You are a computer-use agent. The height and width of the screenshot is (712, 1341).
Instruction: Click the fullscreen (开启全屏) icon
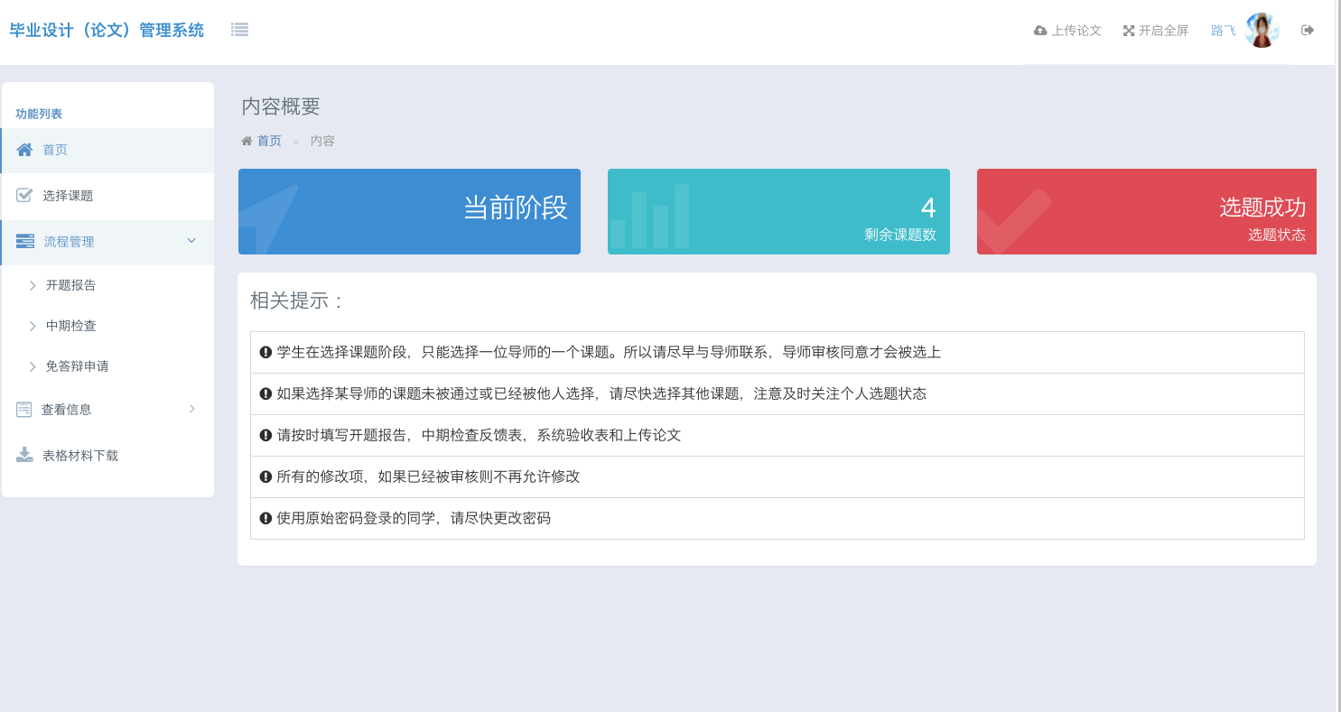[1128, 30]
